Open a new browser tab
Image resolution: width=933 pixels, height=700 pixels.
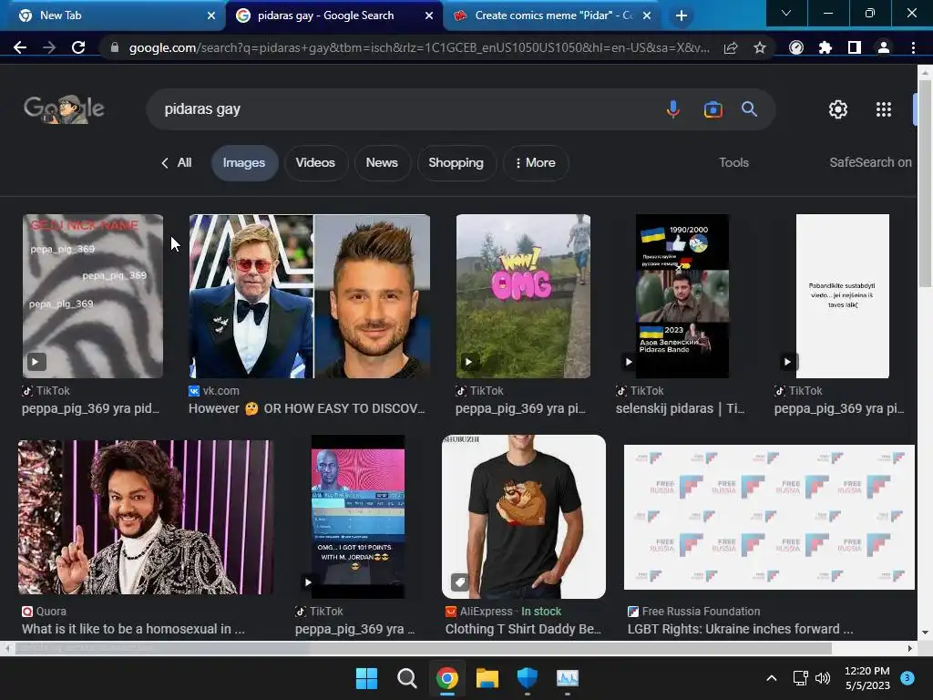coord(682,15)
